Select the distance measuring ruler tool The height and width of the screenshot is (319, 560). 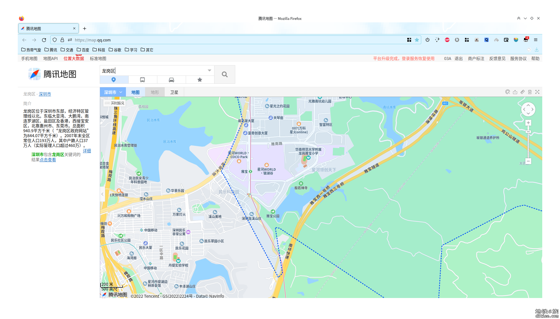(x=523, y=92)
